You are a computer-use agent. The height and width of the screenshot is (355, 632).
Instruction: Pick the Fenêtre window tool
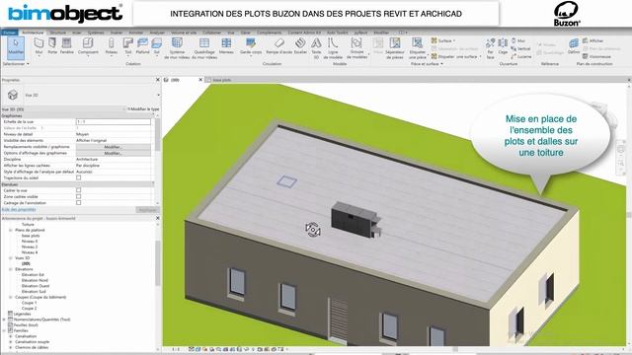[x=67, y=46]
